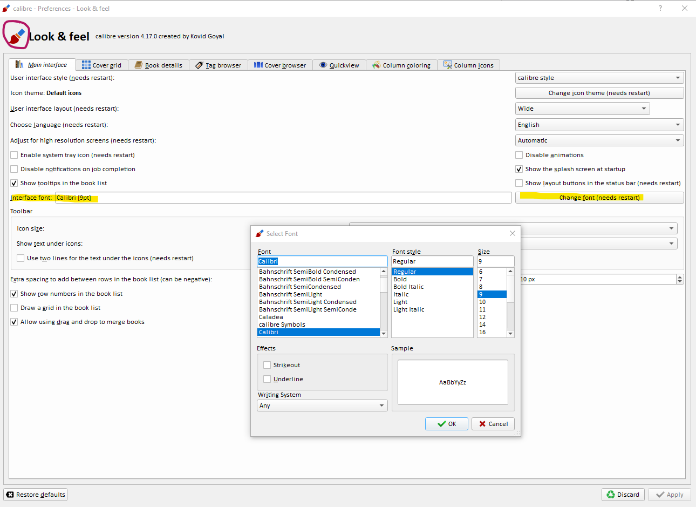696x507 pixels.
Task: Click the font list scrollbar down arrow
Action: tap(384, 334)
